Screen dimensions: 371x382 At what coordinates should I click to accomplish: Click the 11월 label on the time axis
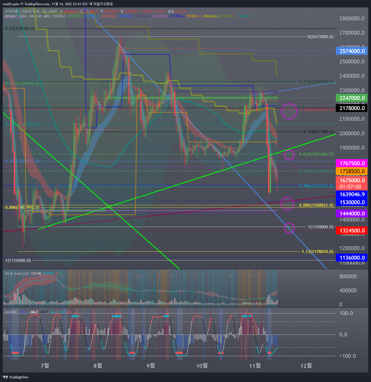tap(255, 366)
